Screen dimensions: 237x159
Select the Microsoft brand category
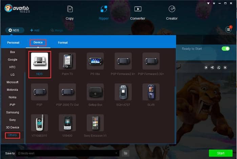click(x=13, y=82)
